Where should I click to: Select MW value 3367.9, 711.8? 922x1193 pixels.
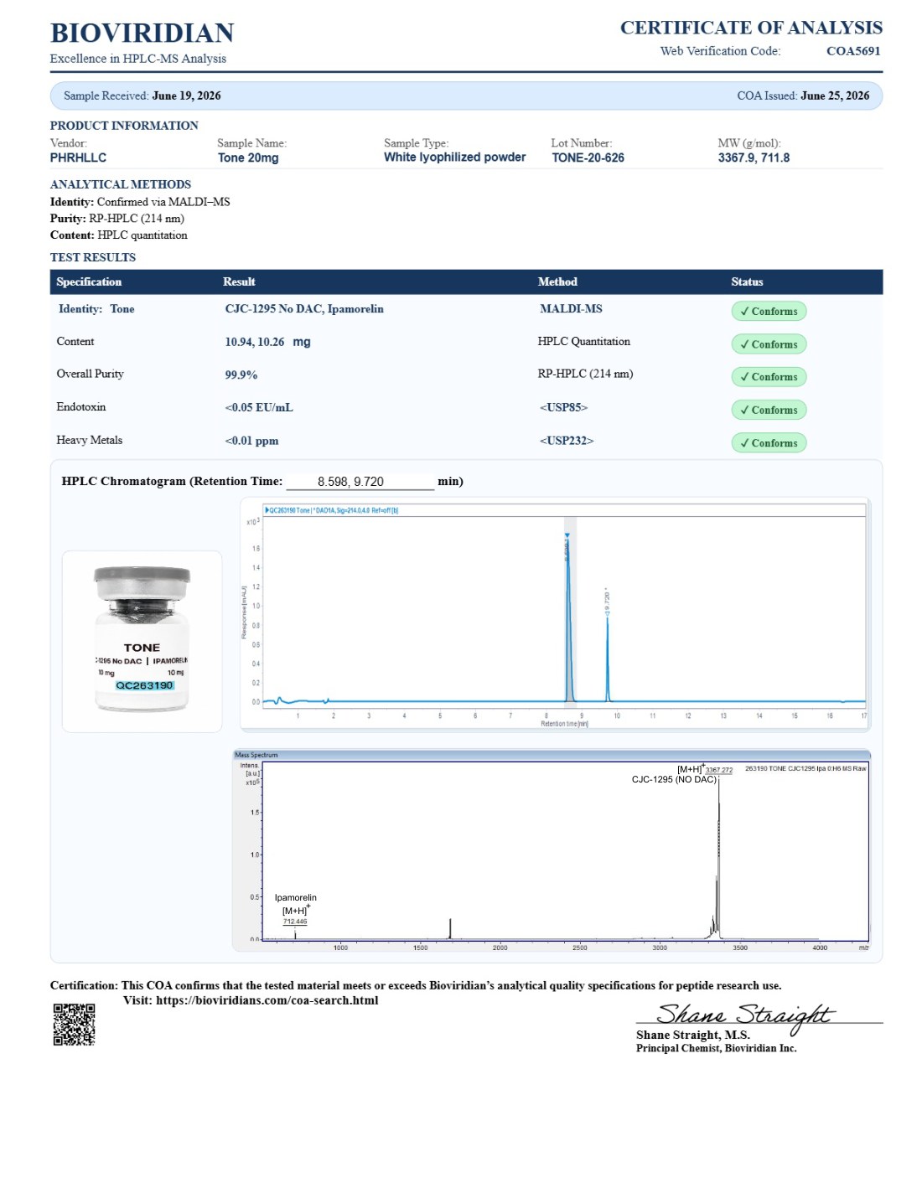tap(754, 158)
